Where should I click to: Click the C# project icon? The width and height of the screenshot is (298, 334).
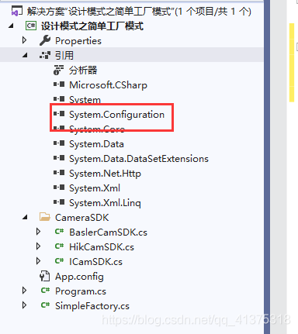click(x=31, y=26)
